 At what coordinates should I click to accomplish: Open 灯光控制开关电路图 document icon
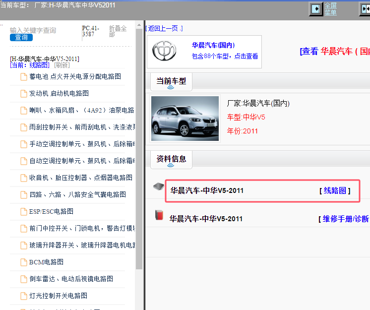pyautogui.click(x=24, y=296)
